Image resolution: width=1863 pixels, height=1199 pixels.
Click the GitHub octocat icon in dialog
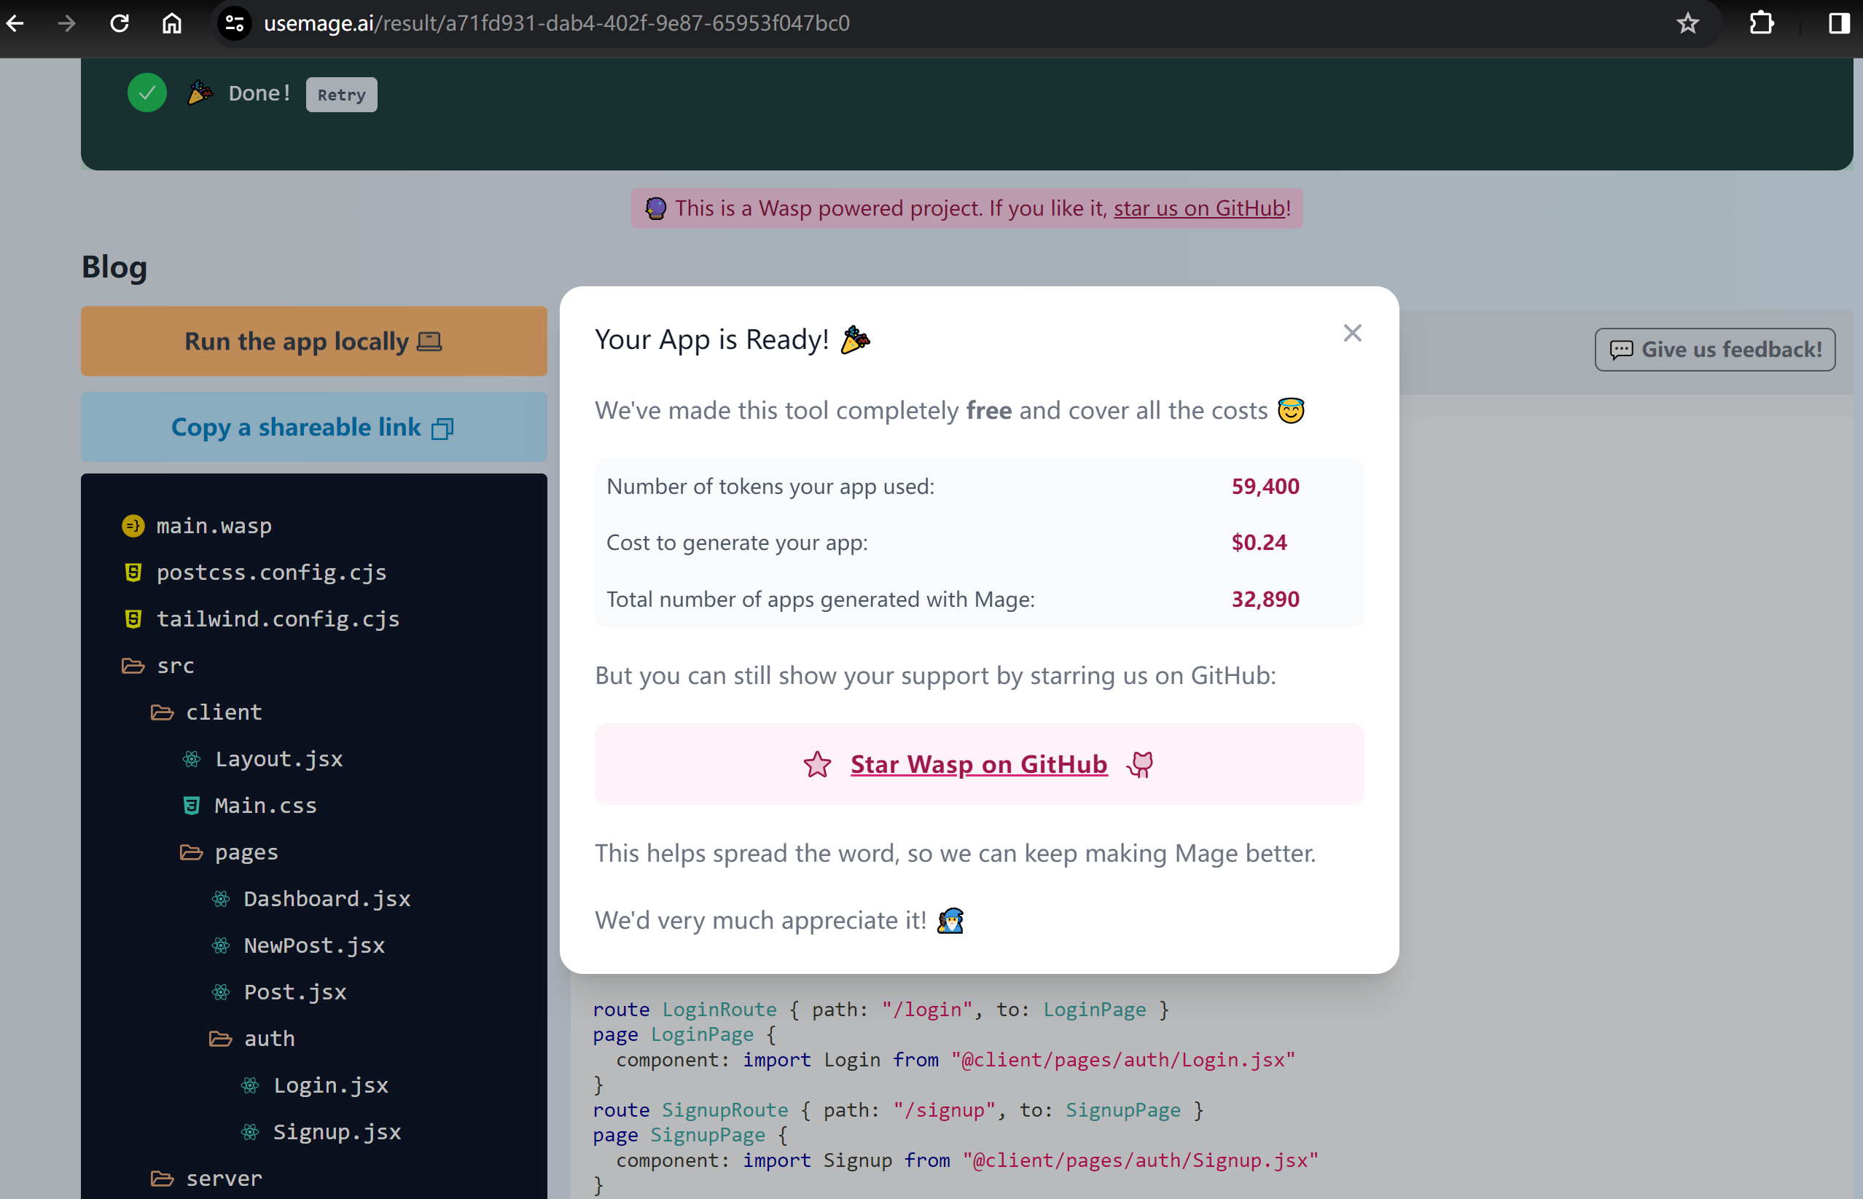coord(1140,765)
